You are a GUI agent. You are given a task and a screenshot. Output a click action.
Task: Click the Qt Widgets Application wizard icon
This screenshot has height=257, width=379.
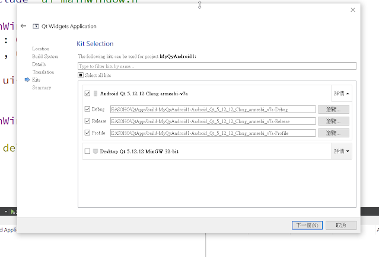pos(36,26)
